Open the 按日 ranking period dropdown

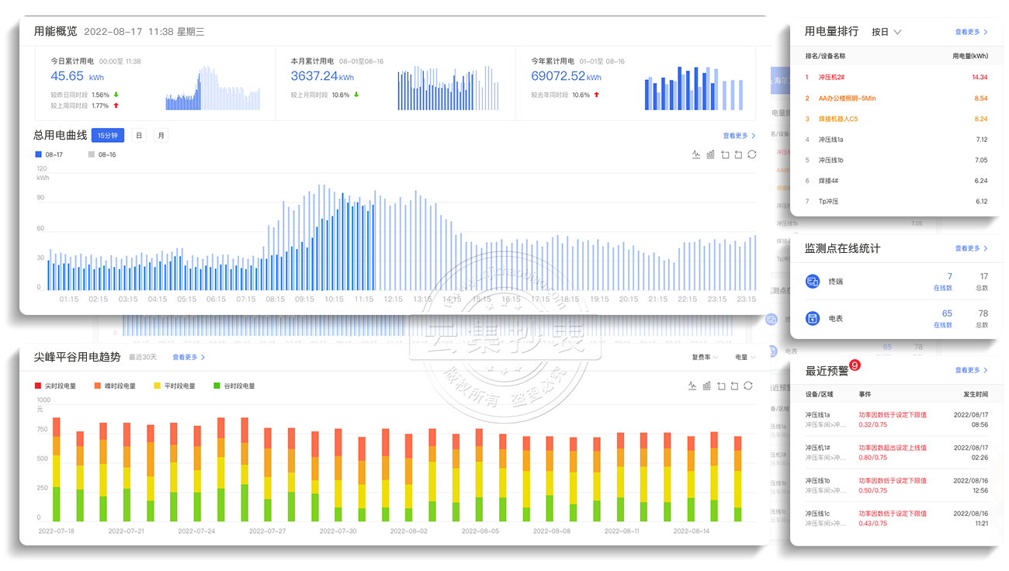tap(886, 32)
